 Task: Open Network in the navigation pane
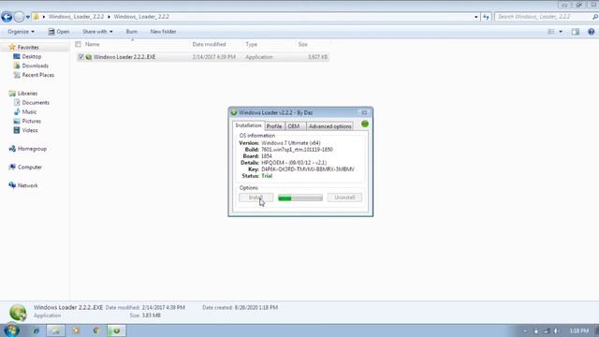27,185
